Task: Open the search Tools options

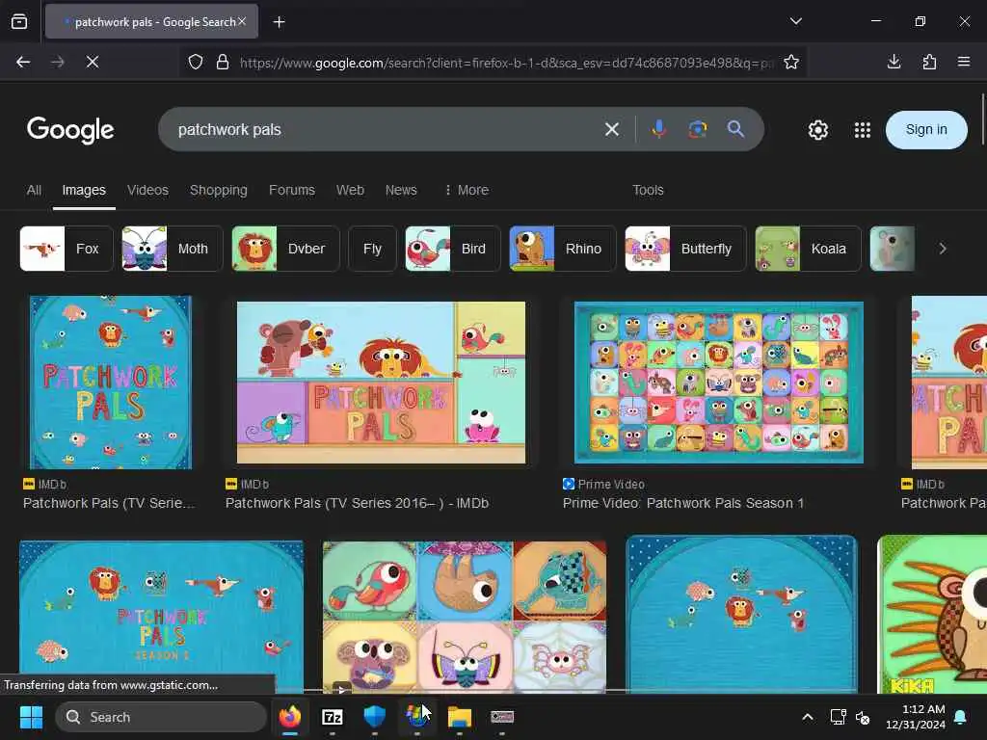Action: tap(648, 190)
